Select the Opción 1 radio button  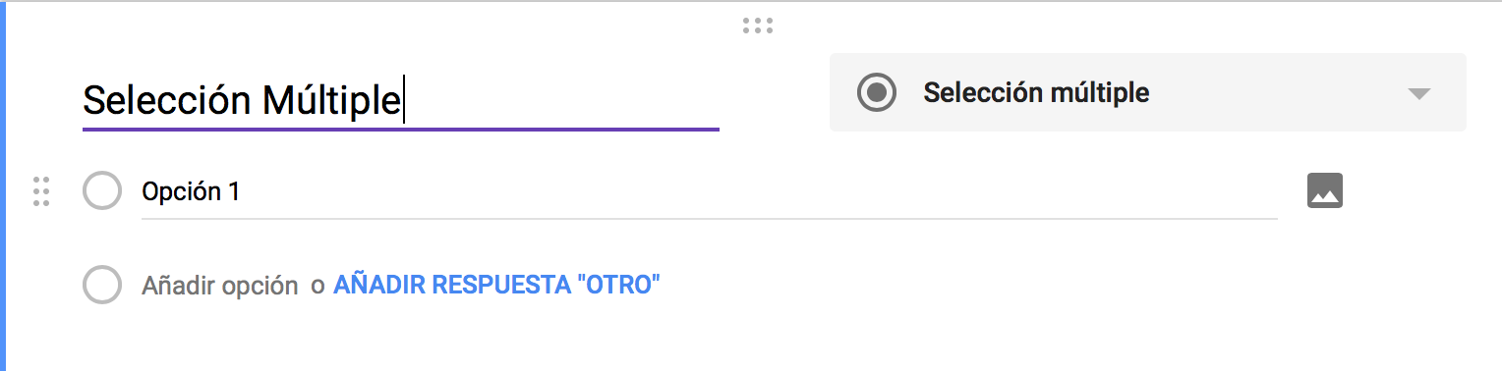point(102,191)
